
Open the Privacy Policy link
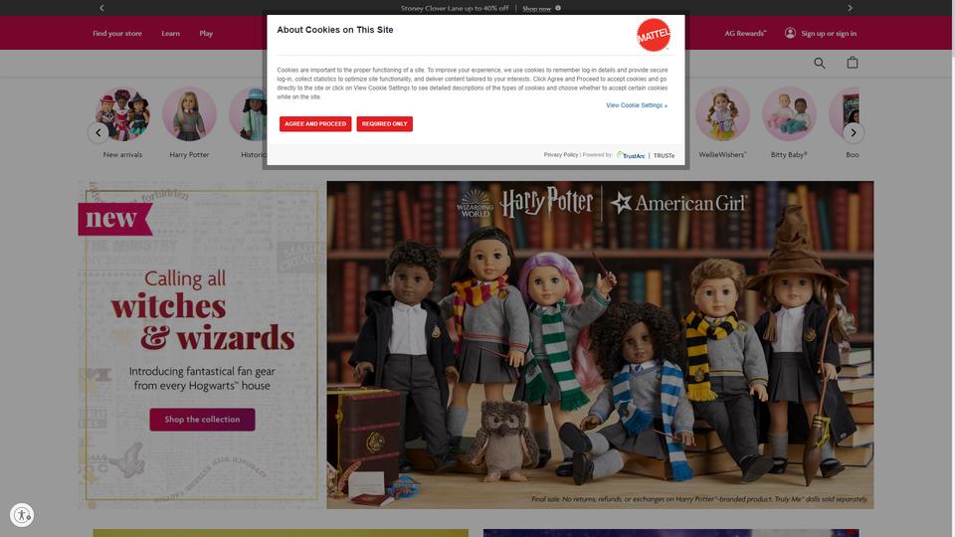(x=560, y=155)
